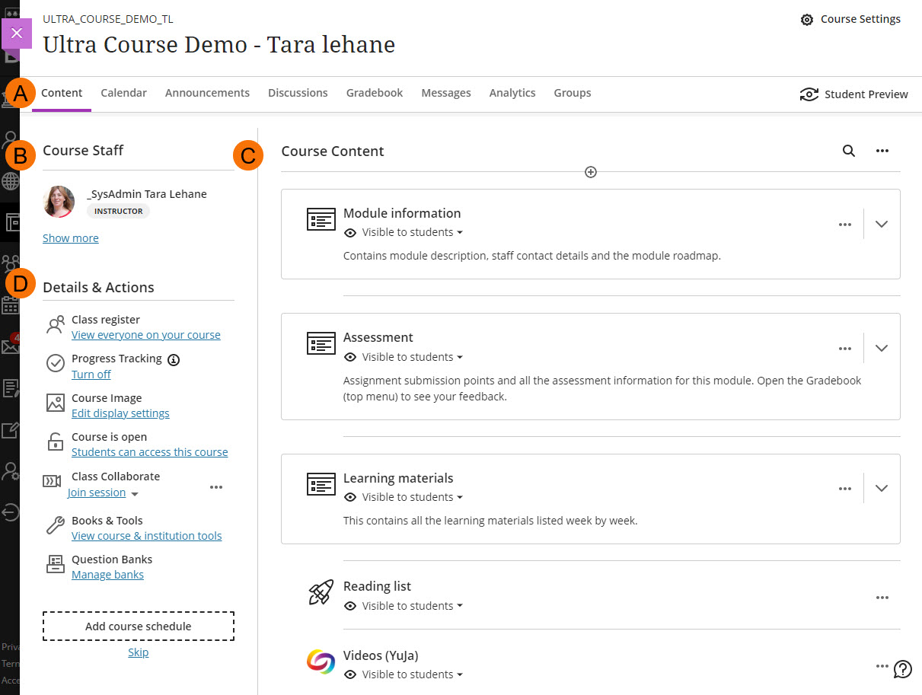Expand the Assessment content item
The height and width of the screenshot is (695, 922).
point(881,348)
